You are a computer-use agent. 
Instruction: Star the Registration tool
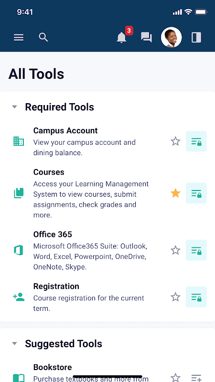(x=175, y=297)
